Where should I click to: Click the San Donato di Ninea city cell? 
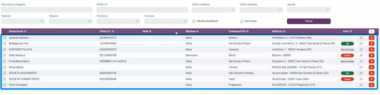tap(241, 73)
